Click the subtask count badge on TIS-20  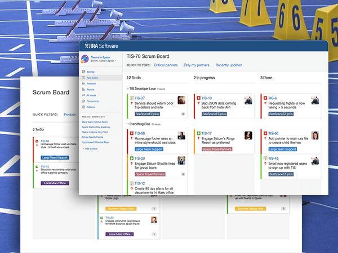(183, 174)
